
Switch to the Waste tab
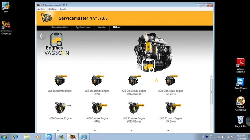coord(102,27)
